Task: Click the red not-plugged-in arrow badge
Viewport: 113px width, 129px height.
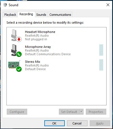Action: [x=19, y=39]
